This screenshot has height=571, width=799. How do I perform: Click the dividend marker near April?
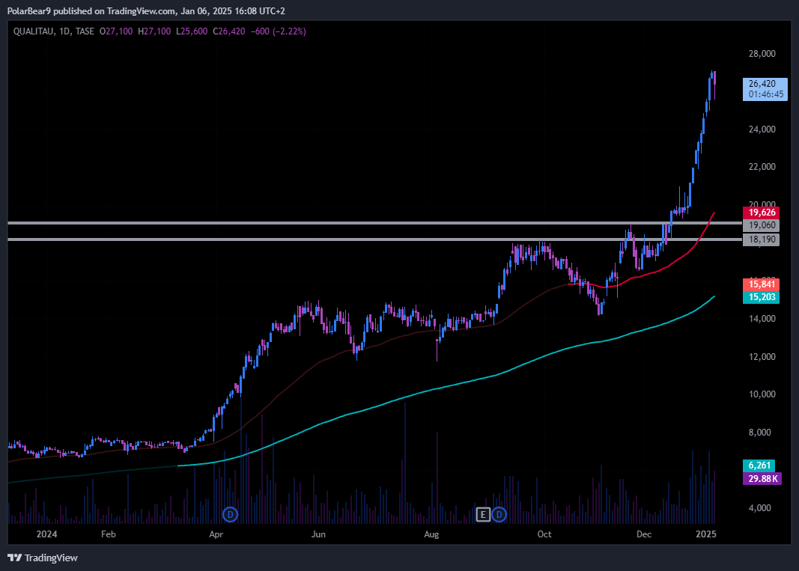coord(231,514)
